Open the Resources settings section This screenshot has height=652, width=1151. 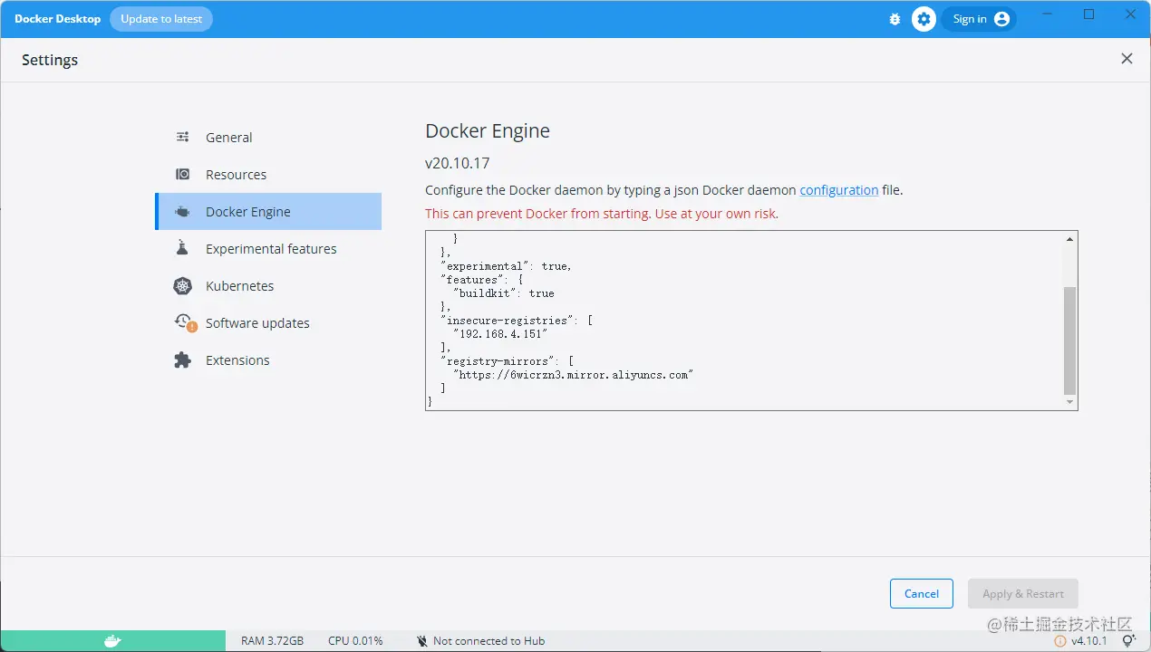point(268,175)
